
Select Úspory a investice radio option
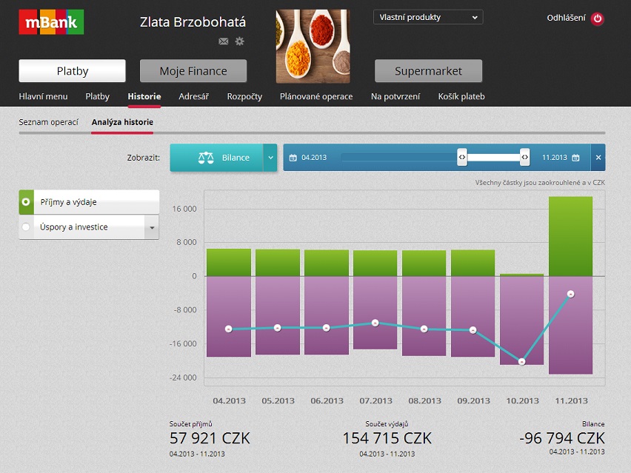tap(27, 227)
